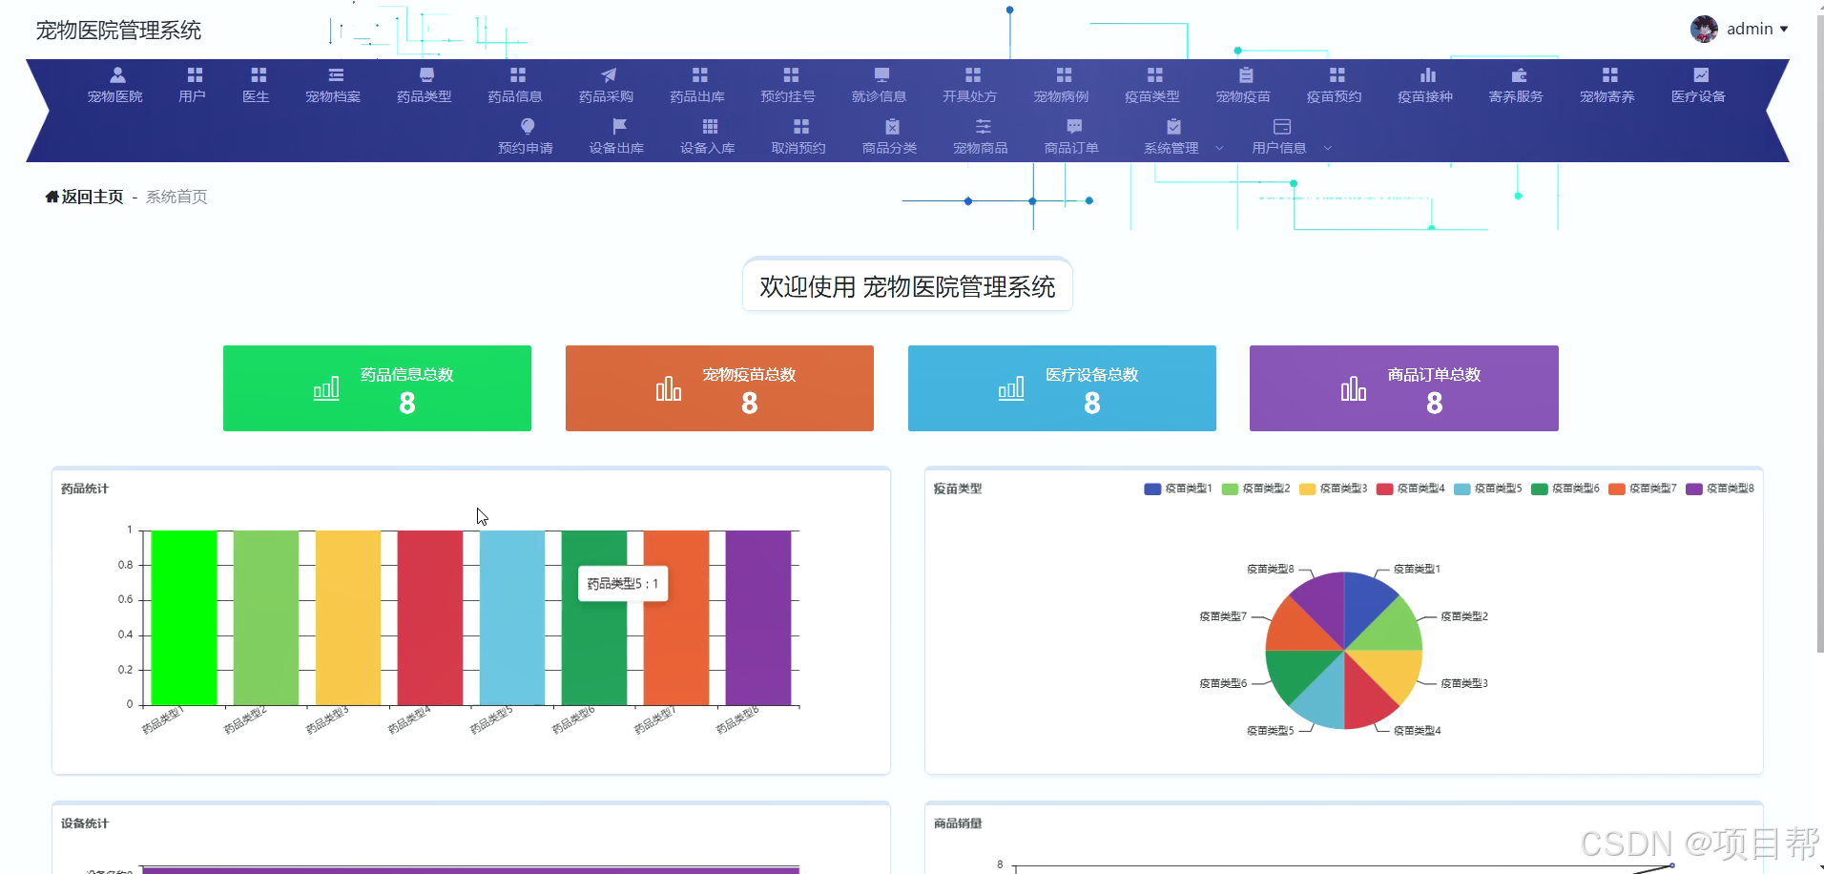The image size is (1824, 874).
Task: Select the 开具处方 menu item
Action: pos(970,84)
